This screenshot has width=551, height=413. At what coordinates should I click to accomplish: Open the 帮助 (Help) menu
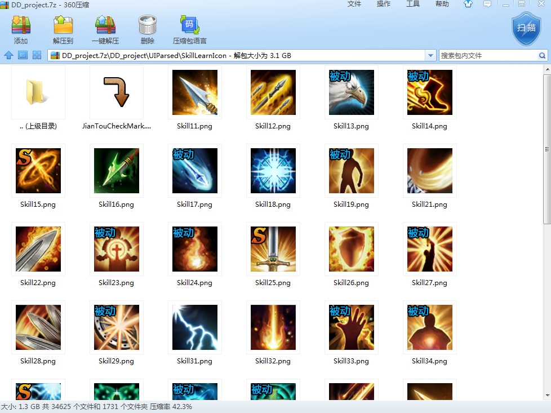coord(442,5)
